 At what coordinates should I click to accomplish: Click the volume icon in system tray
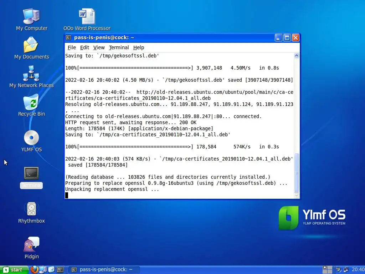(x=339, y=270)
